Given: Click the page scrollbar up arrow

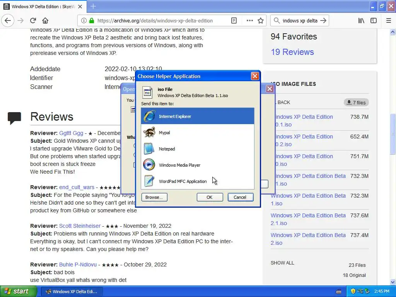Looking at the screenshot, I should click(393, 32).
